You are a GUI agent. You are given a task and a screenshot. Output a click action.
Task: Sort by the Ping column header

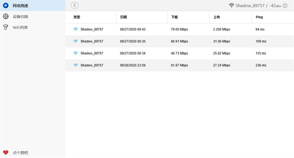click(x=260, y=17)
